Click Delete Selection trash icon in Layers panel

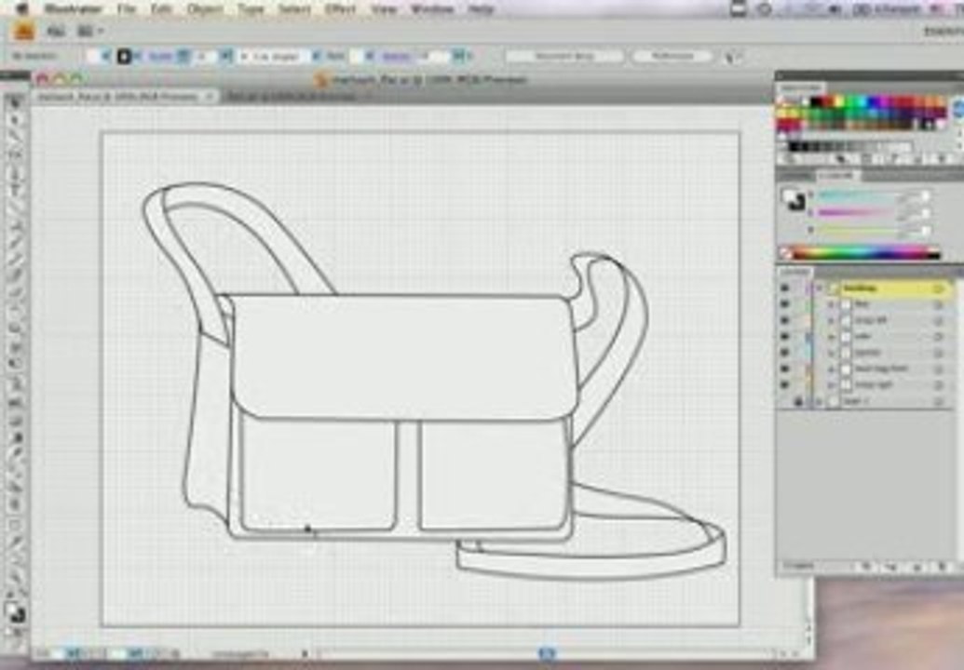(941, 567)
